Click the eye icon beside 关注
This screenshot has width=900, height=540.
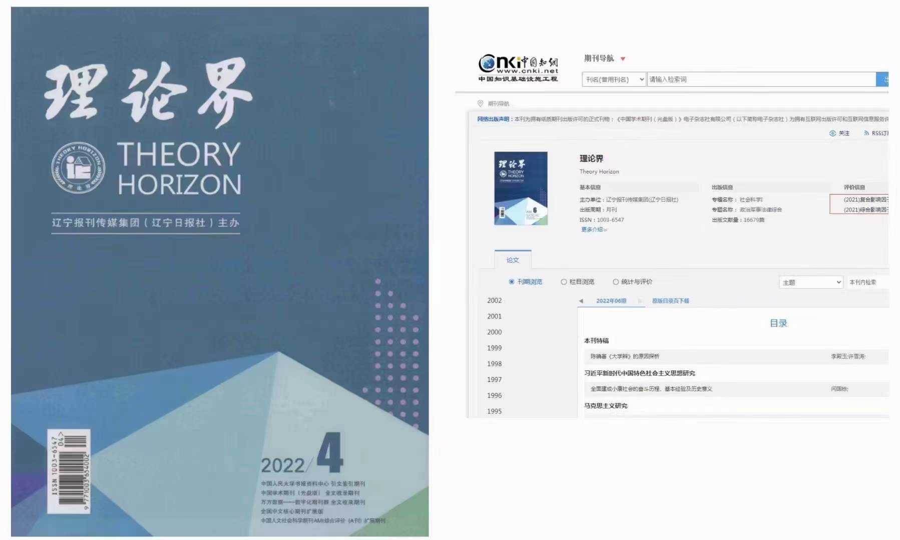(x=832, y=133)
